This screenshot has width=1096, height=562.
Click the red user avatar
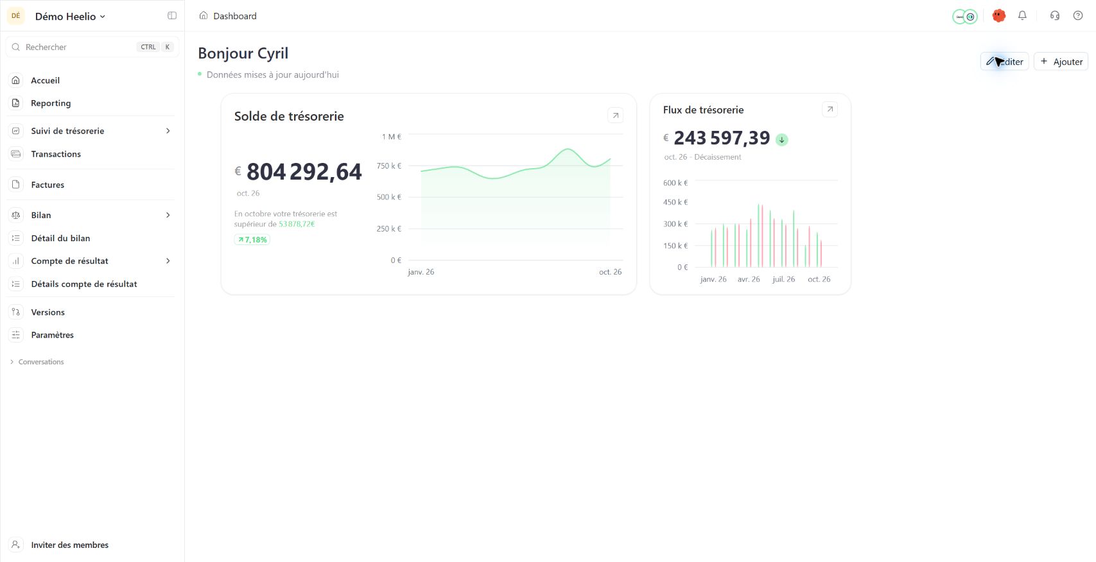pos(998,15)
